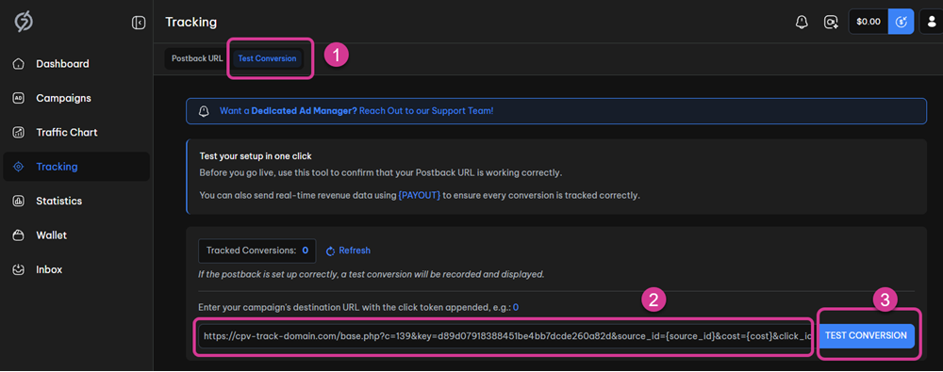The image size is (943, 372).
Task: Click the Dashboard house icon
Action: click(x=19, y=64)
